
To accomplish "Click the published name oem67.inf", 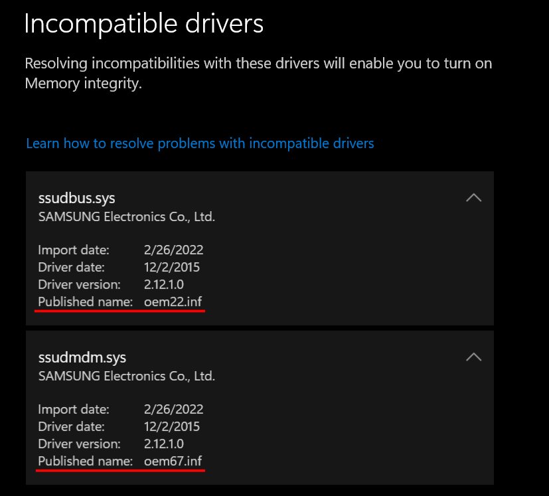I will click(172, 461).
